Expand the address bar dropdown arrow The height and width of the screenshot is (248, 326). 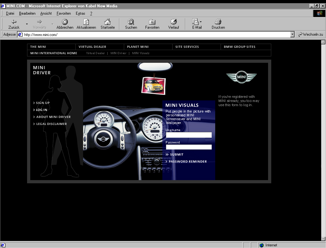292,34
